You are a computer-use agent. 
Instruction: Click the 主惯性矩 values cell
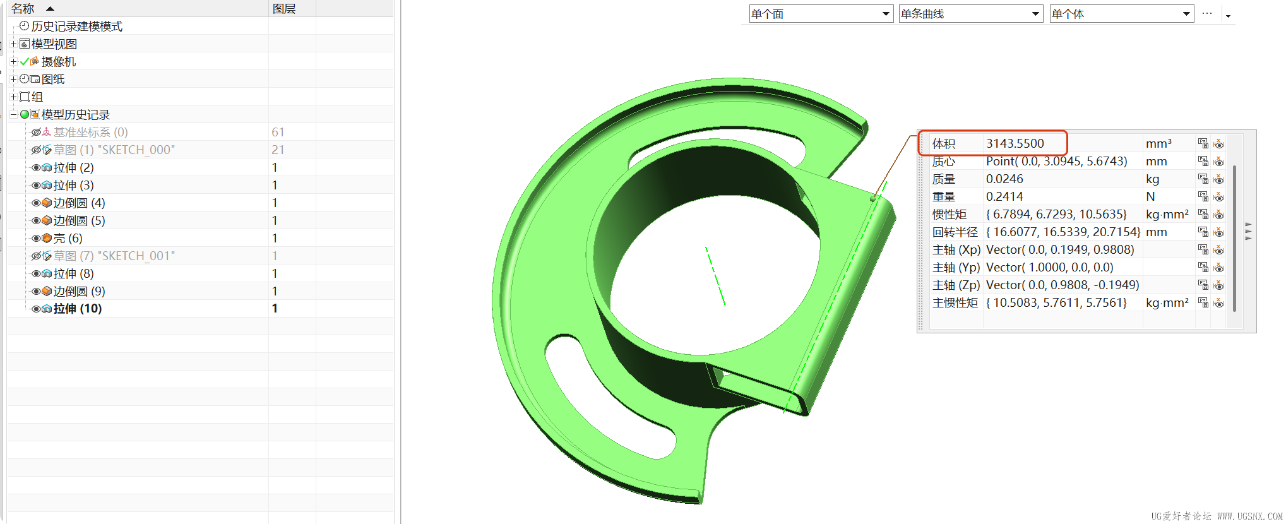point(1063,303)
